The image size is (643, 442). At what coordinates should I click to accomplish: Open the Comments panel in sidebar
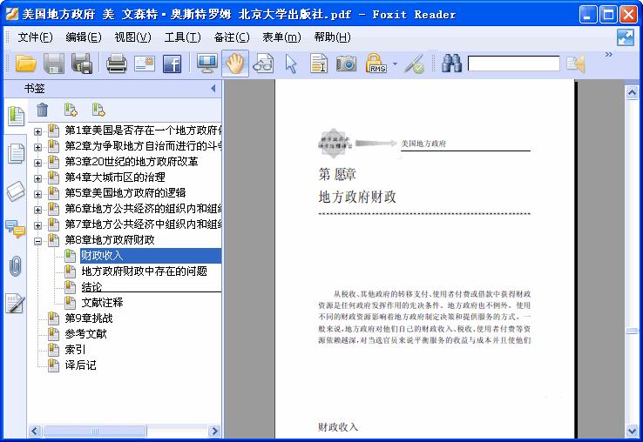[15, 229]
